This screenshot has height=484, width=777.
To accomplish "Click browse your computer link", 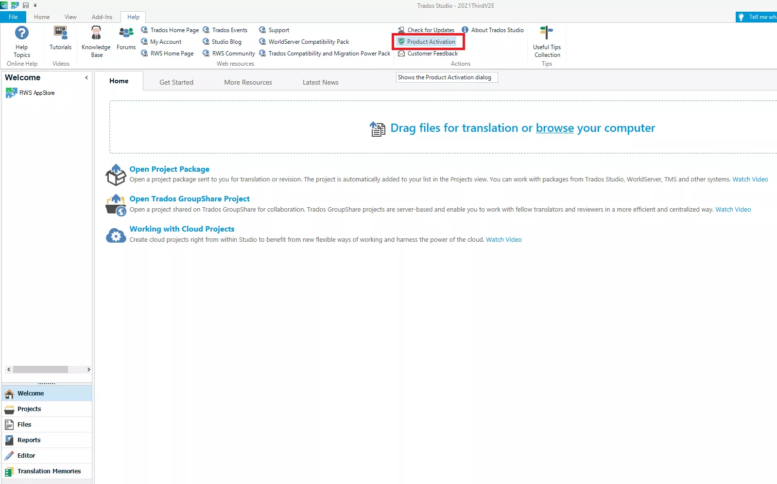I will pos(555,128).
